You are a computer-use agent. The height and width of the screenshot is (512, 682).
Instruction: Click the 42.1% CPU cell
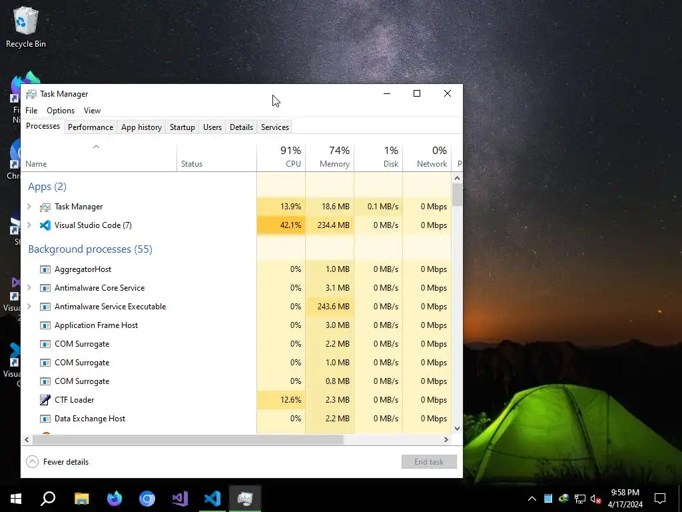coord(282,225)
